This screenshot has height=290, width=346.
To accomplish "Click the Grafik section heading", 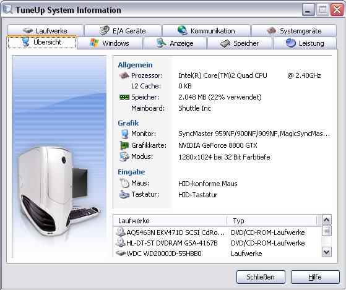I will (x=128, y=123).
